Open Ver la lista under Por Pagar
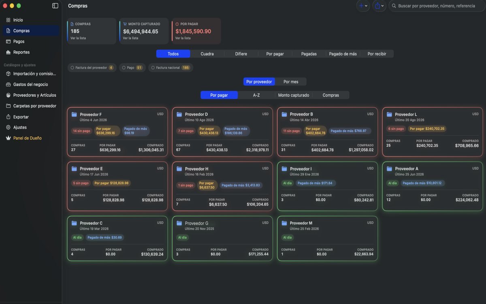The image size is (486, 304). (x=183, y=38)
